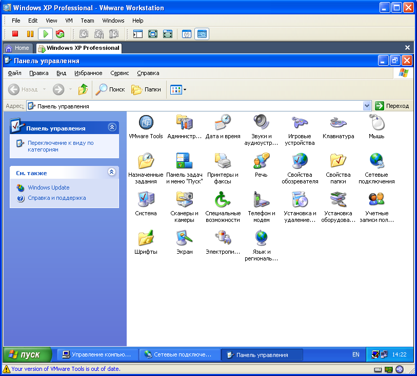Click VMware green Power On button
Image resolution: width=417 pixels, height=376 pixels.
45,34
